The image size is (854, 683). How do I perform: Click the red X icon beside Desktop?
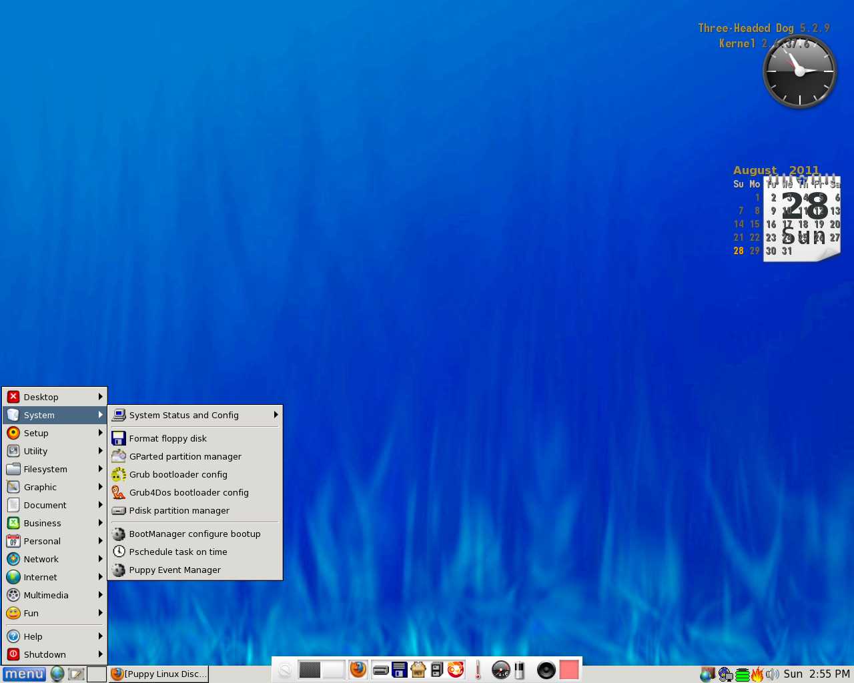coord(13,397)
